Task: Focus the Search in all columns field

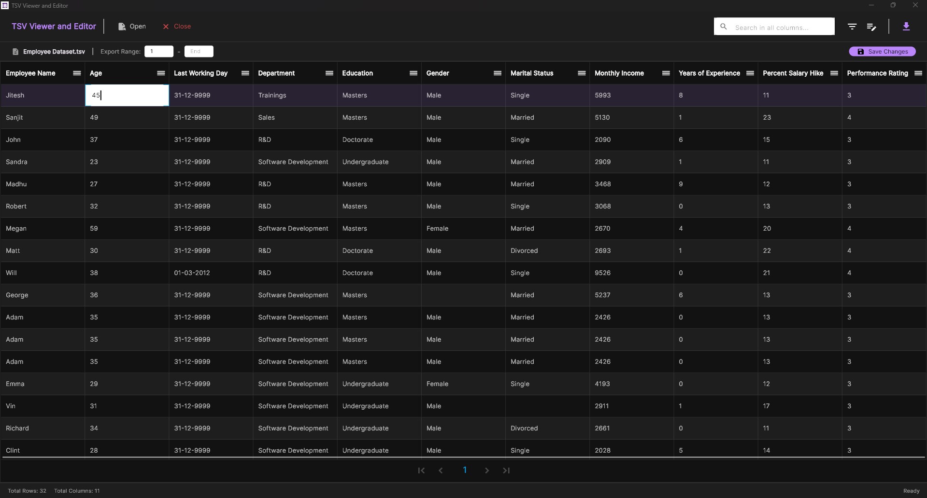Action: point(774,27)
